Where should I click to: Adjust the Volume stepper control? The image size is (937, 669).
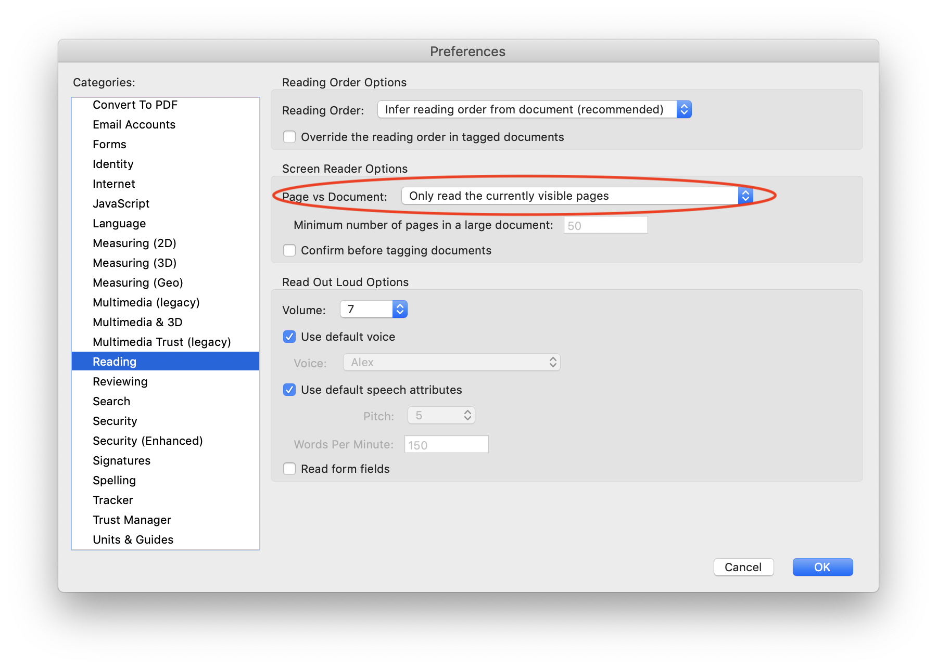[399, 309]
